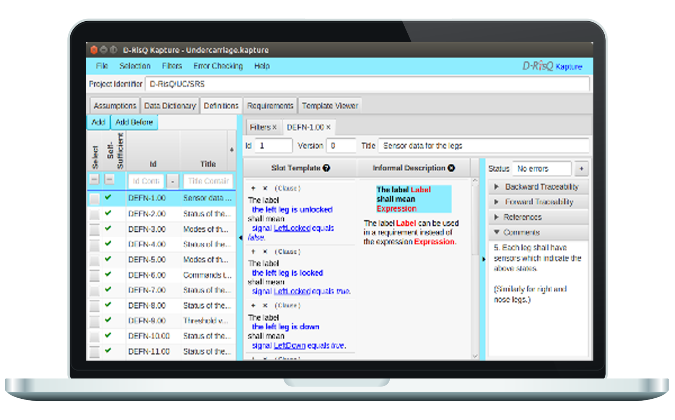Click the green check mark for DEFN-1.00

click(x=108, y=197)
